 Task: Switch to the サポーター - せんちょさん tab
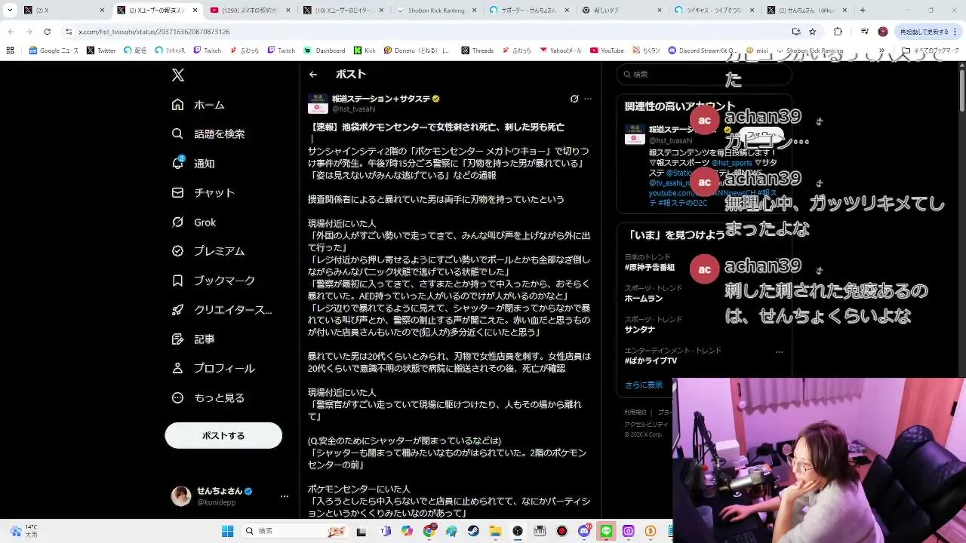coord(529,11)
